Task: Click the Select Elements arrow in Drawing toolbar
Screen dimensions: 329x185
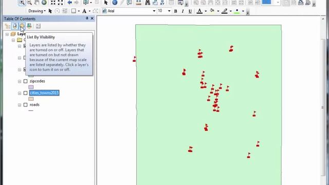Action: coord(50,11)
